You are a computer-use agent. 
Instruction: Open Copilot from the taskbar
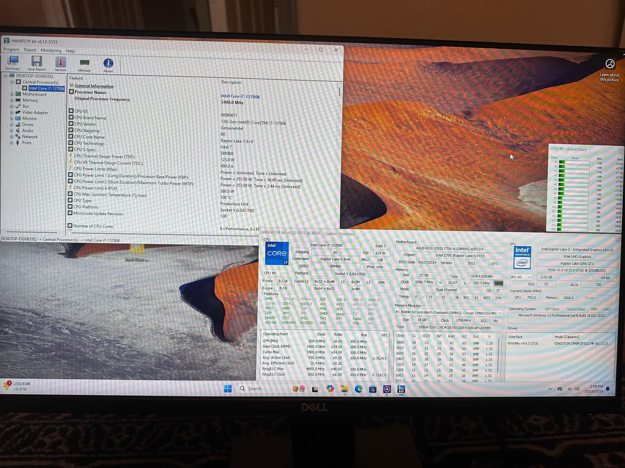[330, 389]
